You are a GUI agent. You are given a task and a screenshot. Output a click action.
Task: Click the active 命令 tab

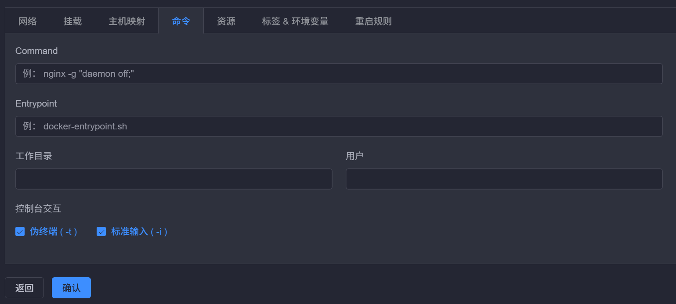coord(181,21)
